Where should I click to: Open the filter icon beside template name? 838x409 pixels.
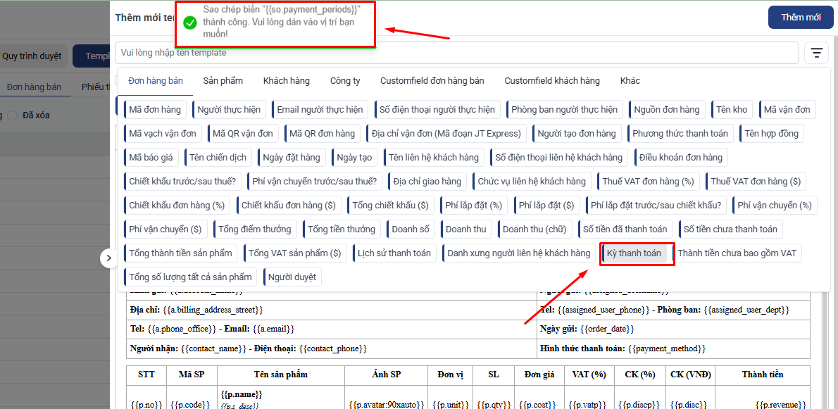tap(816, 53)
